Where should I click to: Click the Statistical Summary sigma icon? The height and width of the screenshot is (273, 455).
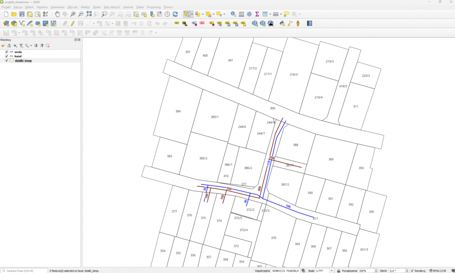(257, 14)
